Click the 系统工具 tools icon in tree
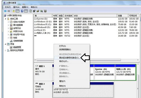The image size is (141, 98). pos(8,19)
